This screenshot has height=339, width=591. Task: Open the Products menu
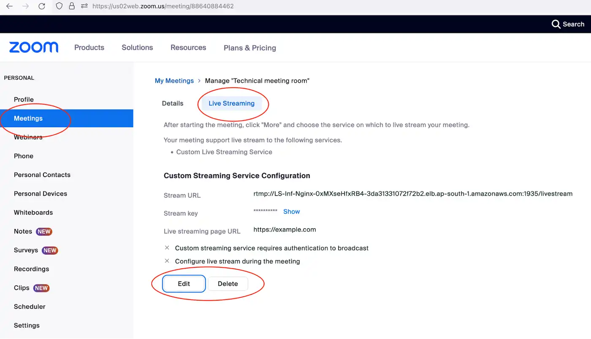tap(89, 48)
